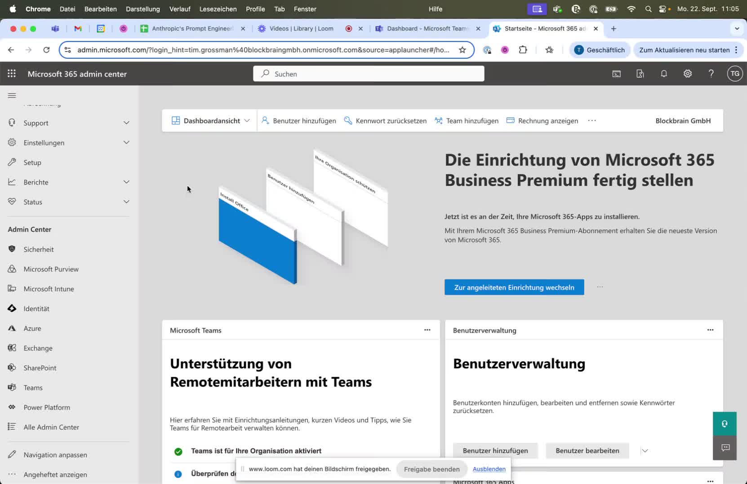Open Microsoft Teams card options menu
This screenshot has height=484, width=747.
click(x=427, y=330)
